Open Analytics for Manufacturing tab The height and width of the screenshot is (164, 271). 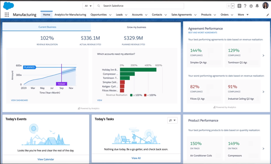coord(70,15)
